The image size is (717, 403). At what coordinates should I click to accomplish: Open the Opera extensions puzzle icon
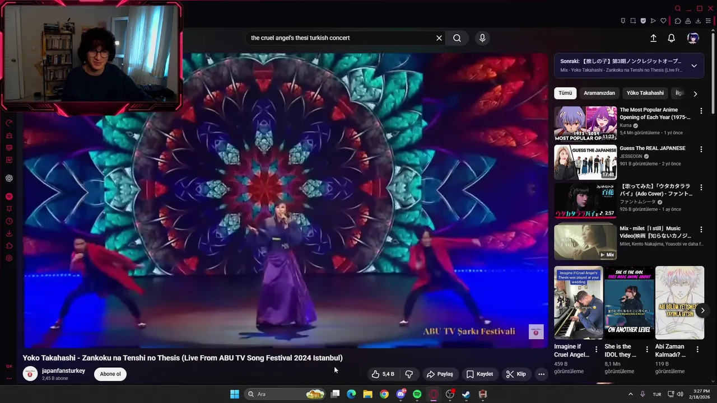point(678,21)
